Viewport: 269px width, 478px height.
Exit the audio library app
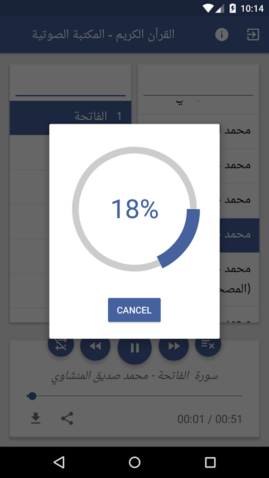[253, 35]
